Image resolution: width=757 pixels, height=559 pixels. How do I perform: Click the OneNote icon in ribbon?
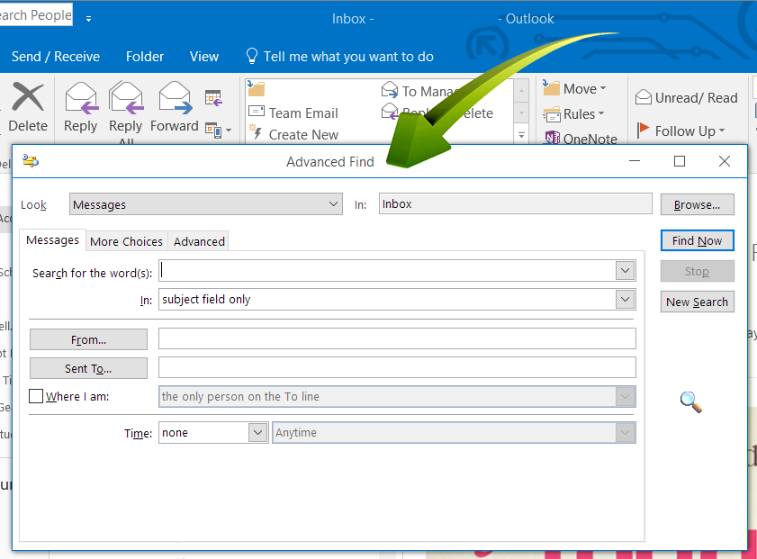point(553,138)
